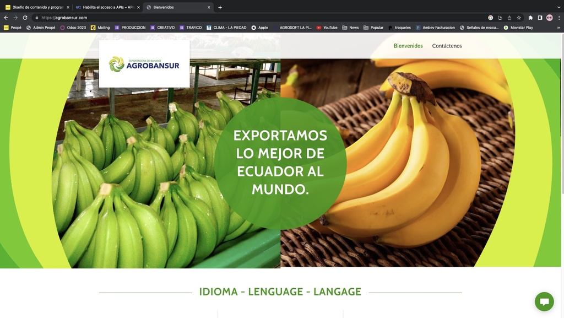Open the TRAFICO bookmark
564x318 pixels.
click(x=191, y=28)
